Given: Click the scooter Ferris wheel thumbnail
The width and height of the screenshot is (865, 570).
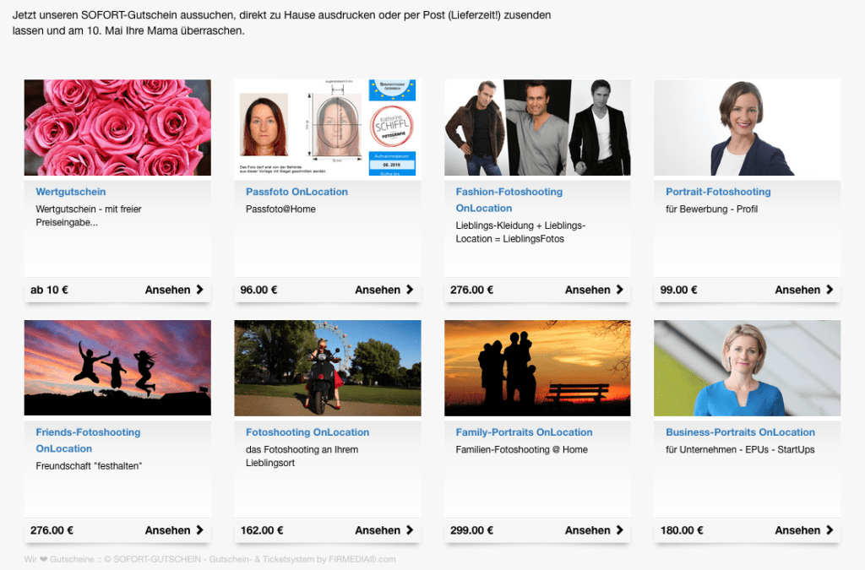Looking at the screenshot, I should point(327,368).
